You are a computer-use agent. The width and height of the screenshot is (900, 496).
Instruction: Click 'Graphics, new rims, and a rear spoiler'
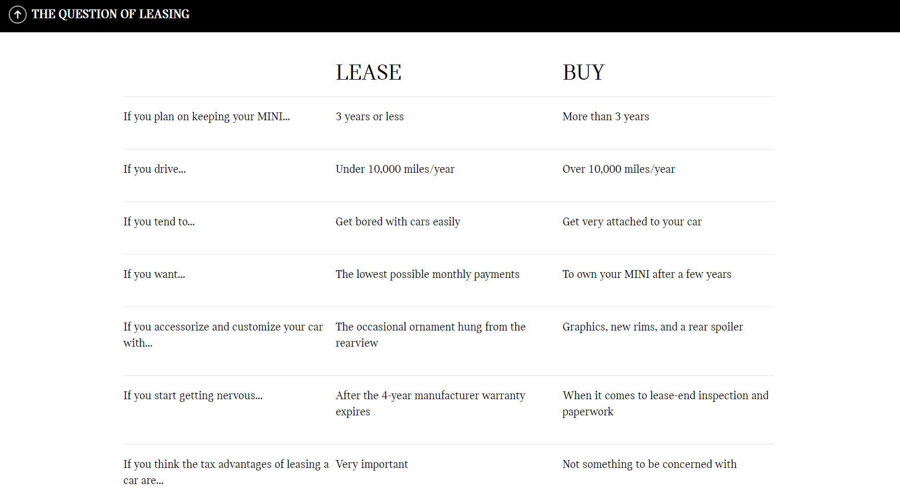point(653,327)
